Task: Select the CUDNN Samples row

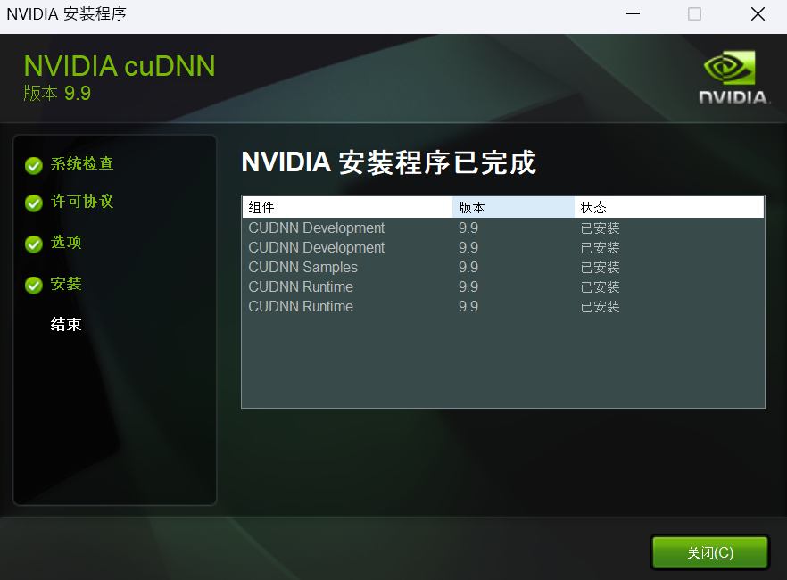Action: [x=503, y=267]
